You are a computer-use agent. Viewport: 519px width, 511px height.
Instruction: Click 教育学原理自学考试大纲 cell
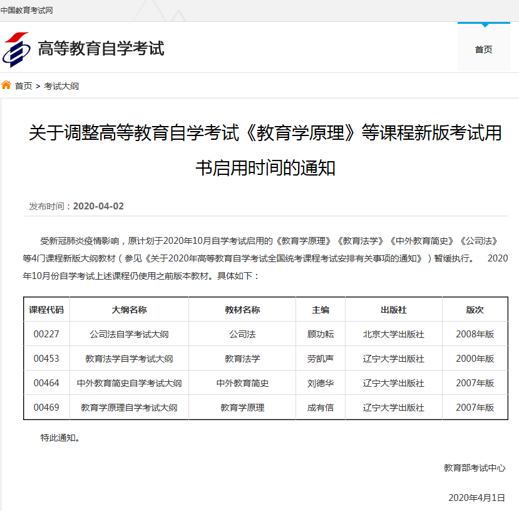(x=129, y=408)
